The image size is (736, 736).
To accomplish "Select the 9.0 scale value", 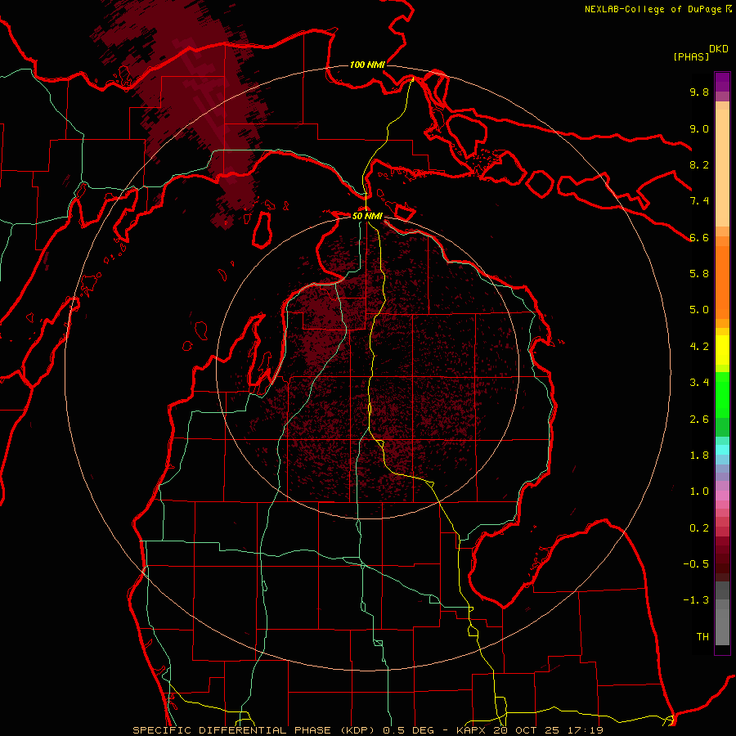I will click(x=699, y=128).
